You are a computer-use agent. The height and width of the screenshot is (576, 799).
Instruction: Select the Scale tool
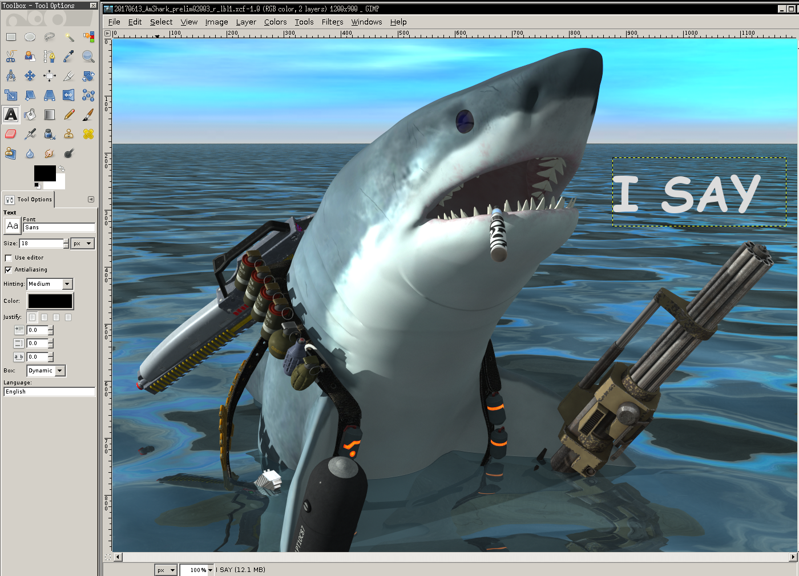[x=11, y=95]
